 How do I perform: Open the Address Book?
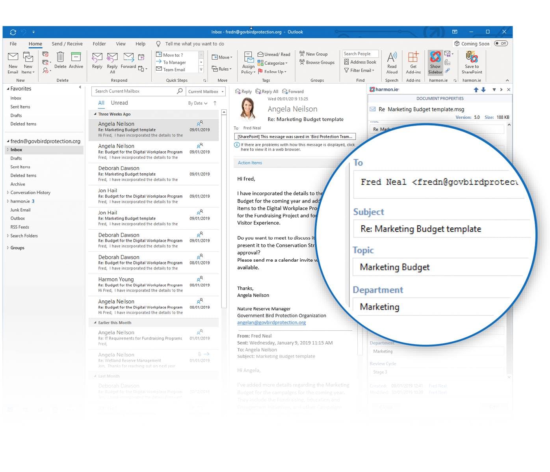[x=360, y=62]
